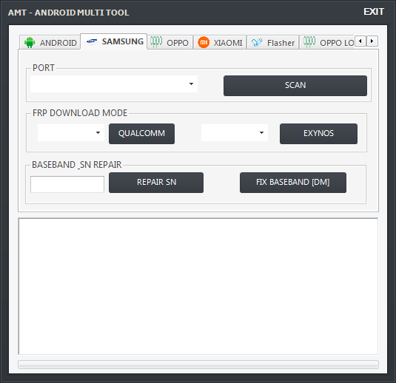This screenshot has width=396, height=383.
Task: Click inside the log output area
Action: tap(198, 286)
